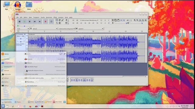Click the Undo arrow icon

[x=128, y=20]
